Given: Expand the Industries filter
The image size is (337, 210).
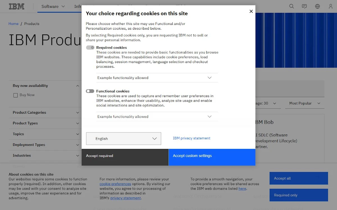Looking at the screenshot, I should click(x=46, y=156).
